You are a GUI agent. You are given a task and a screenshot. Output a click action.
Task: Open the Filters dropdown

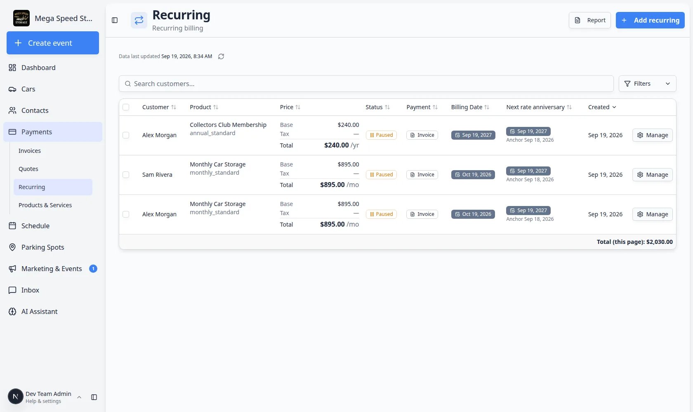pyautogui.click(x=648, y=84)
